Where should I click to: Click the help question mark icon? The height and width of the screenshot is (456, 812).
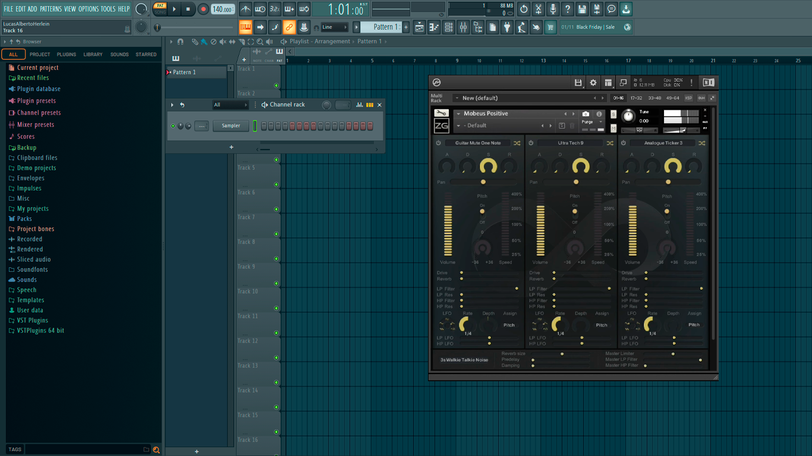pyautogui.click(x=568, y=9)
